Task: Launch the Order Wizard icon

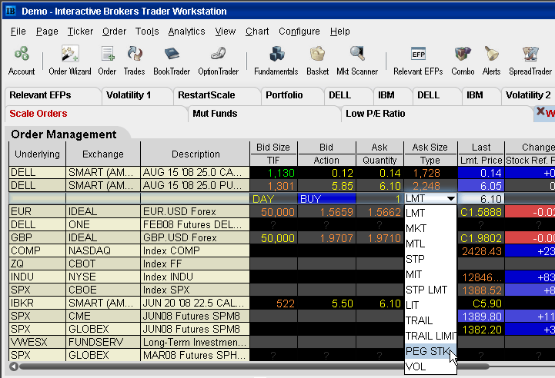Action: click(70, 61)
